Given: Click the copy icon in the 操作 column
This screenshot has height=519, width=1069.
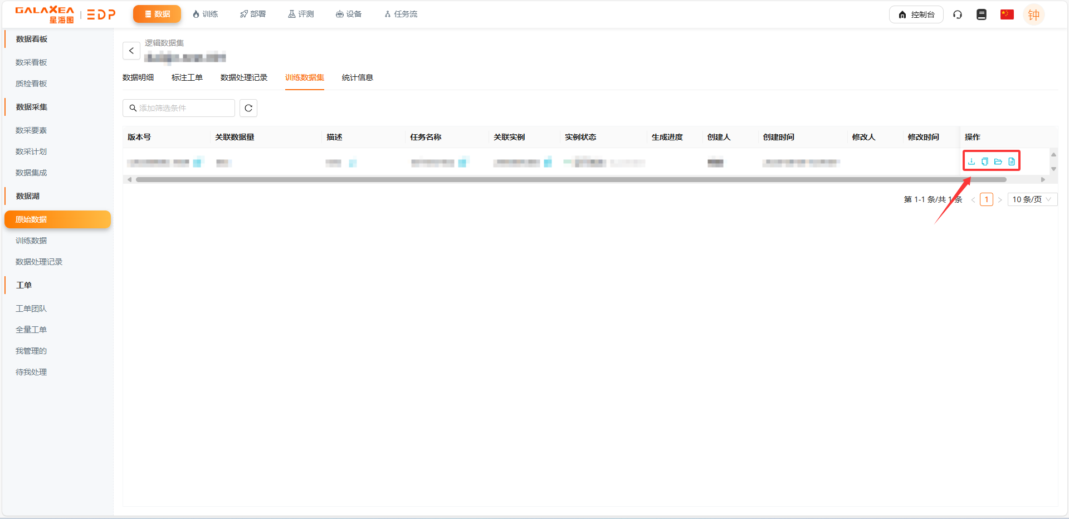Looking at the screenshot, I should point(984,161).
